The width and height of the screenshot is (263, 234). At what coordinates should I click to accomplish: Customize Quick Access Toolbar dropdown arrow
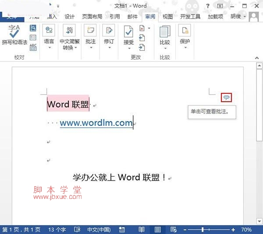pyautogui.click(x=58, y=6)
